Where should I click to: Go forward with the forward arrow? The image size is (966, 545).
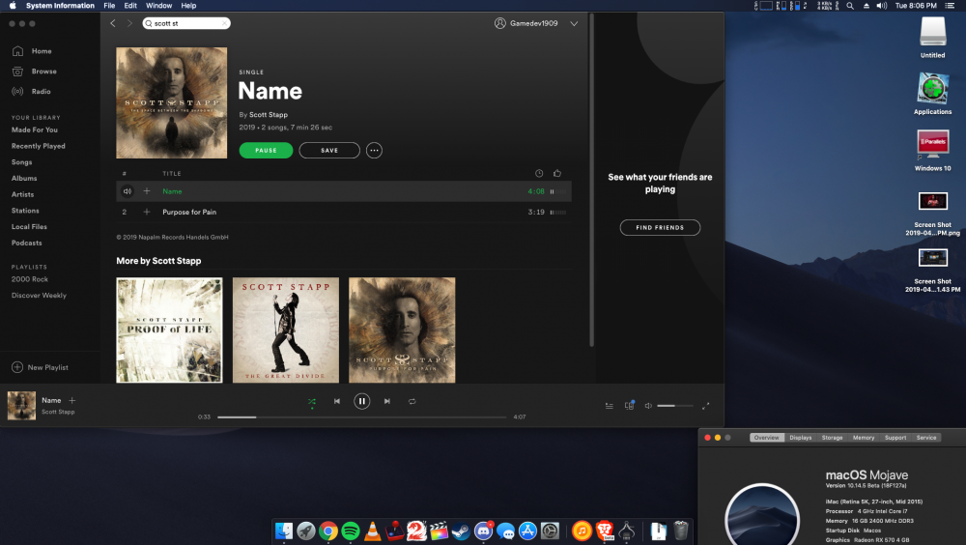coord(129,23)
